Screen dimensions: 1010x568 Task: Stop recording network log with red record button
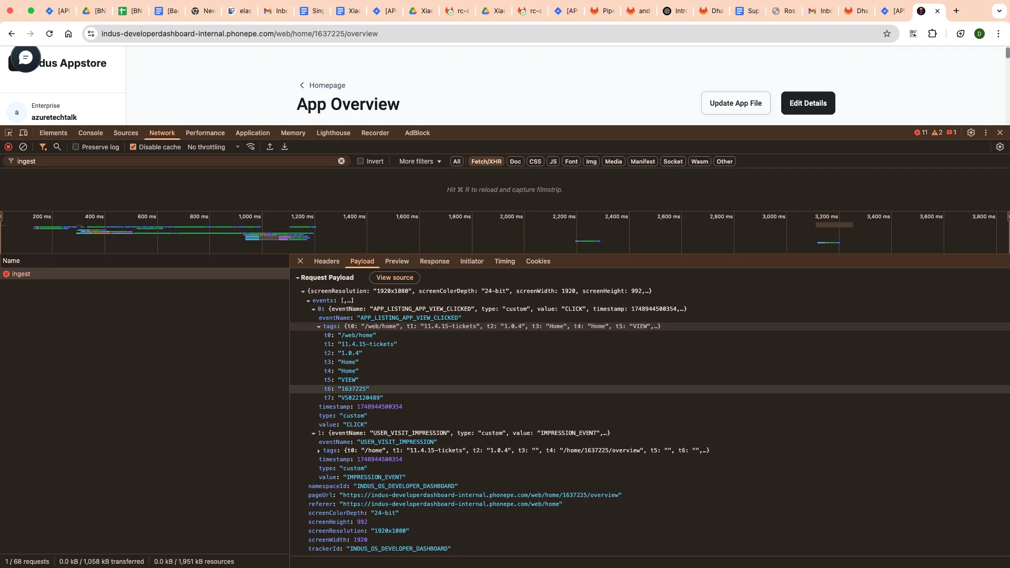point(8,147)
